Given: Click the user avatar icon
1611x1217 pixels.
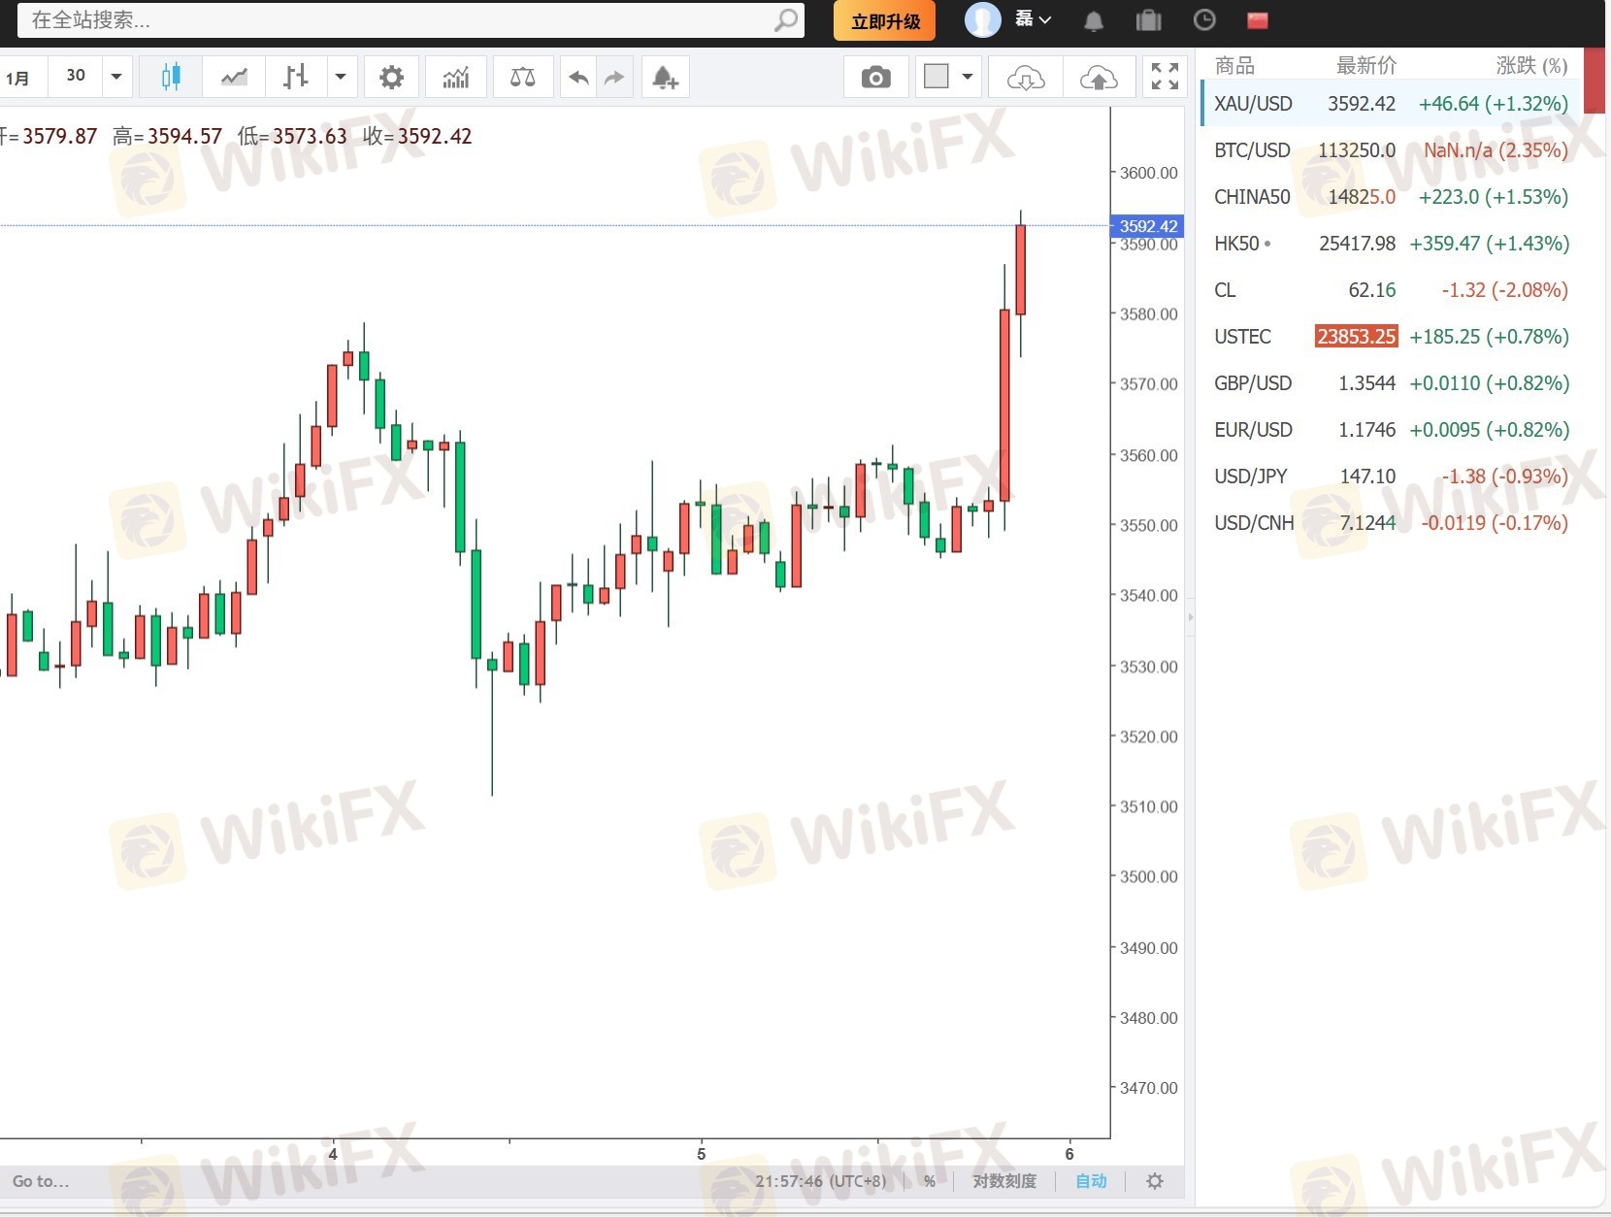Looking at the screenshot, I should coord(982,19).
